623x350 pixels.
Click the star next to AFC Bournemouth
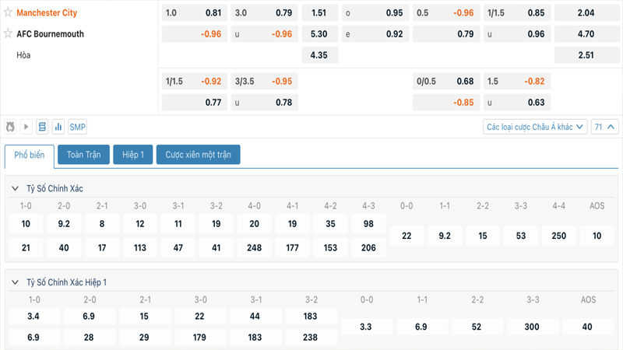click(x=9, y=34)
